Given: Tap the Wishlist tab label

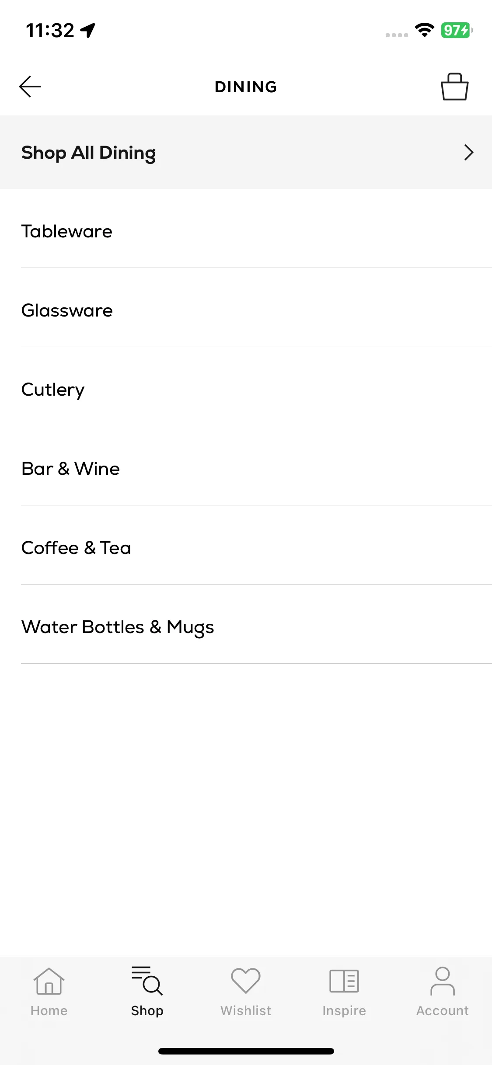Looking at the screenshot, I should [x=246, y=1010].
